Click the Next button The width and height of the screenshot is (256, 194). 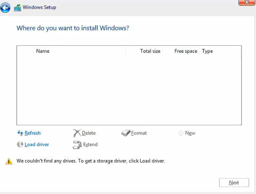[234, 182]
